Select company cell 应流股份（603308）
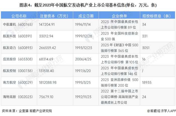Viewport: 176px width, 116px height. point(18,59)
